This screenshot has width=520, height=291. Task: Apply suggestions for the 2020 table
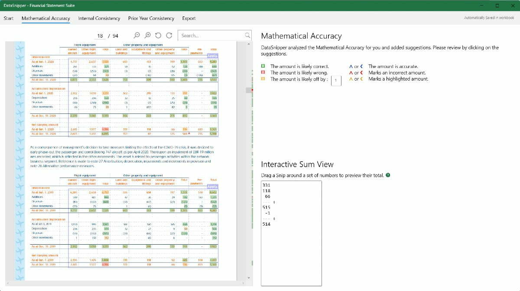click(212, 55)
